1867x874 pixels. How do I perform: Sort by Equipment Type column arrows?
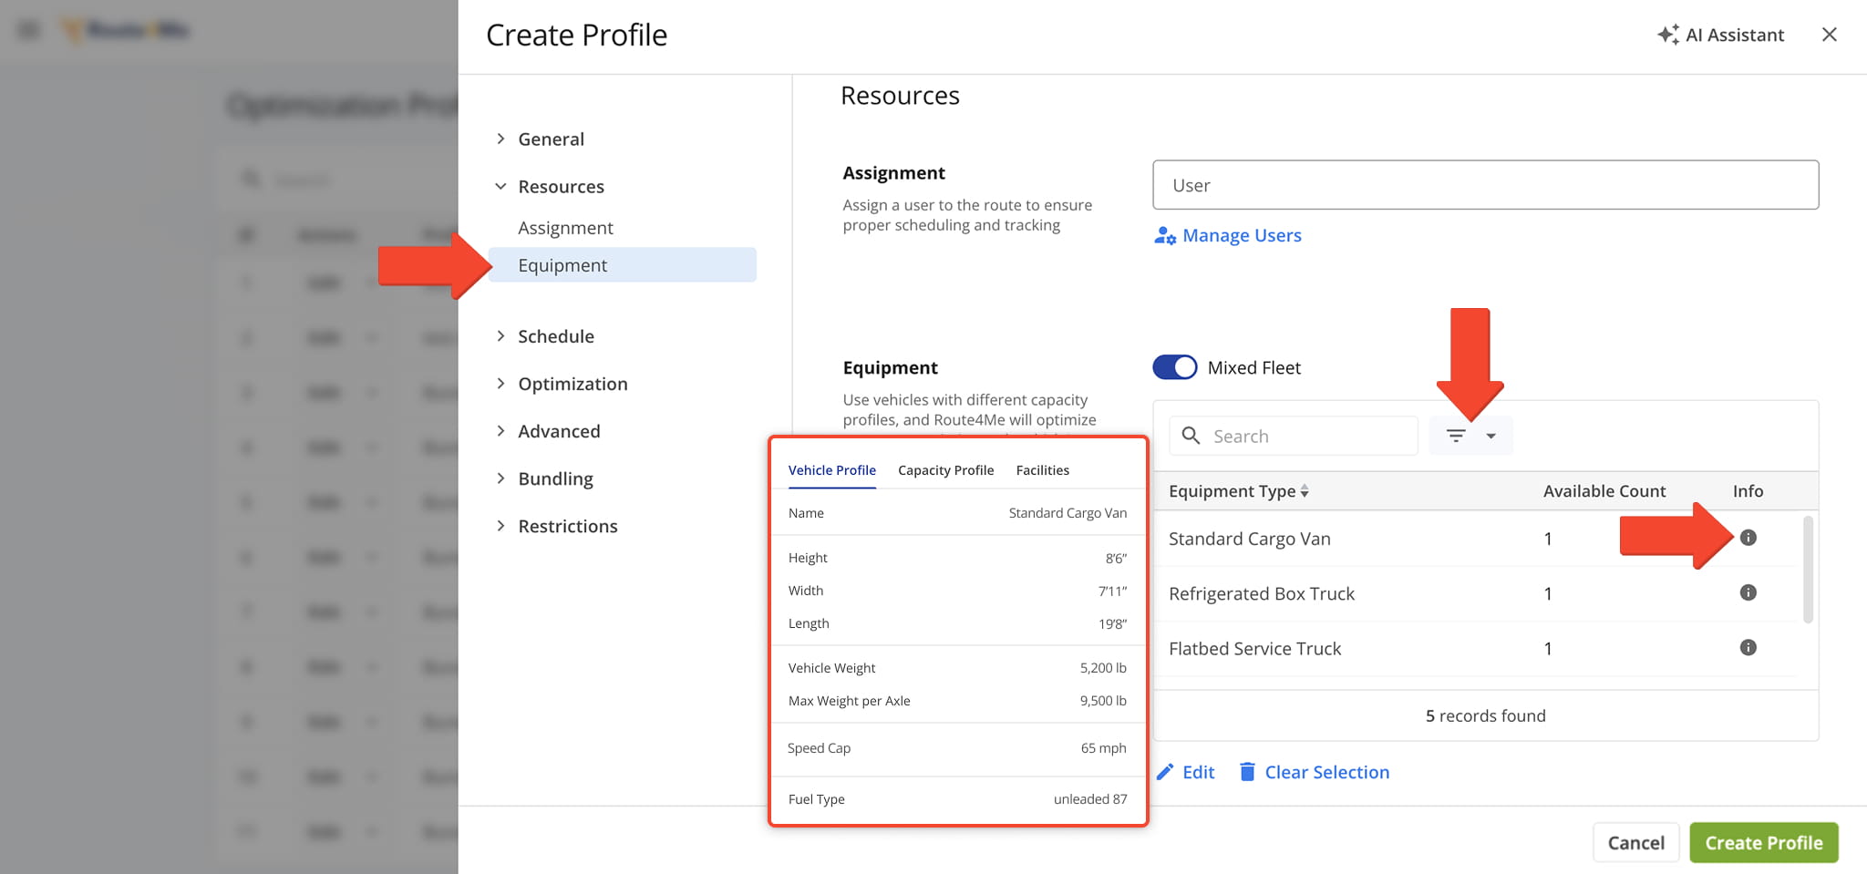1305,491
